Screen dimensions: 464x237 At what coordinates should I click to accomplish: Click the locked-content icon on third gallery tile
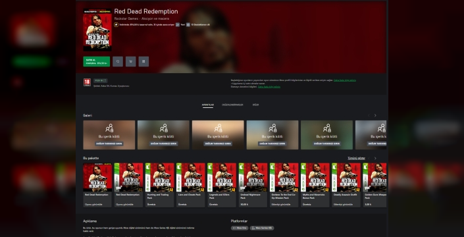click(218, 128)
